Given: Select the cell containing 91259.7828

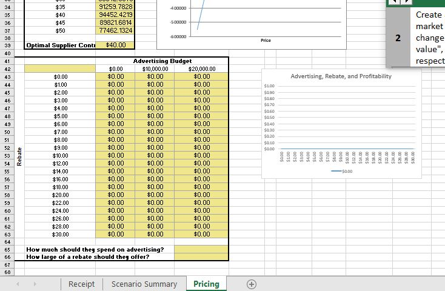Looking at the screenshot, I should pyautogui.click(x=115, y=7).
